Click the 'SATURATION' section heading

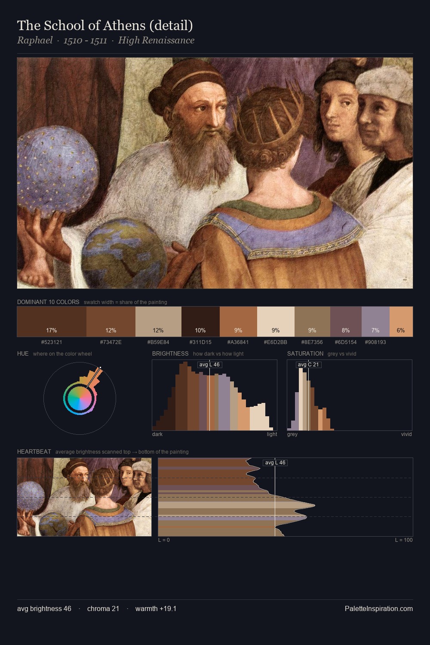(305, 353)
